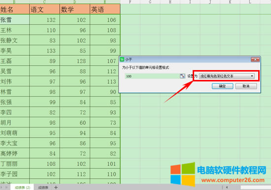Image resolution: width=271 pixels, height=190 pixels.
Task: Cancel the dialog using 取消 button
Action: click(246, 86)
